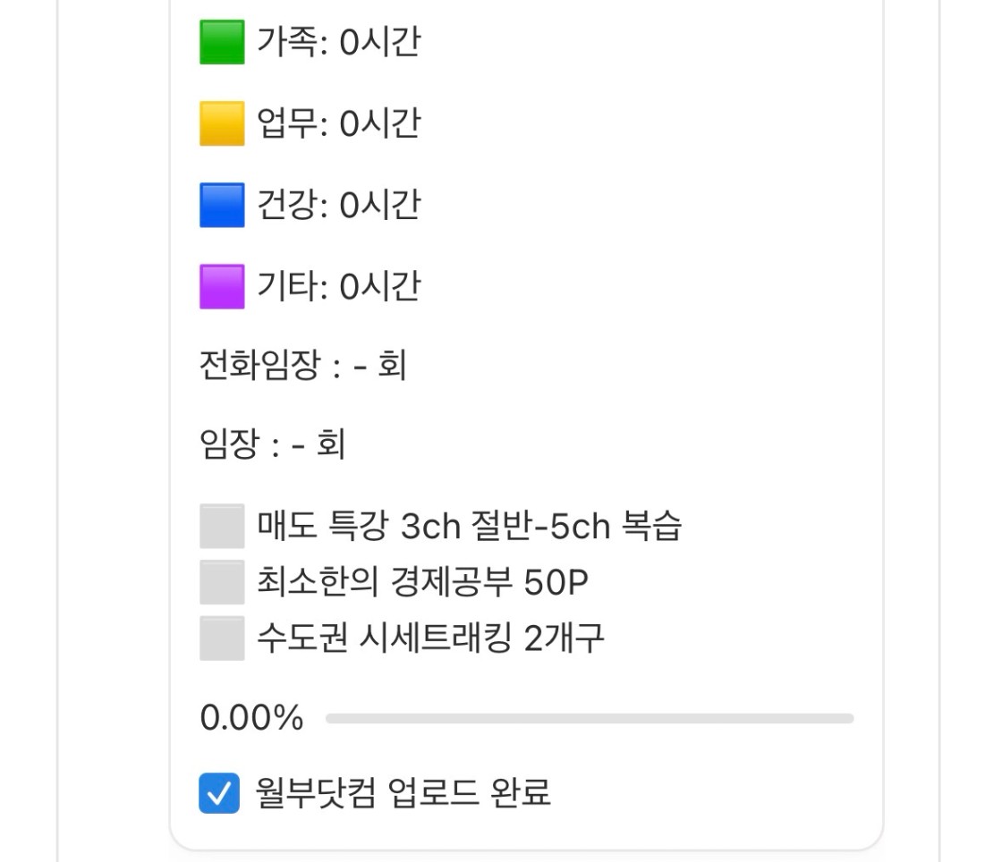Screen dimensions: 1002x862
Task: Uncheck the 월부닷컴 업로드 완료 checkbox
Action: point(219,792)
